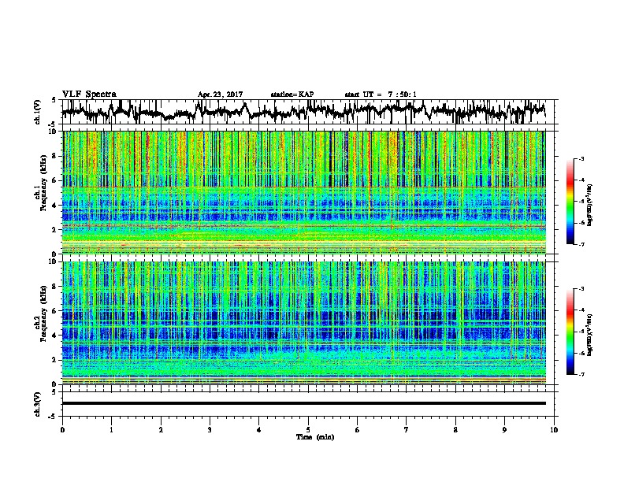624x482 pixels.
Task: Click the time axis tick label "2"
Action: click(x=161, y=430)
